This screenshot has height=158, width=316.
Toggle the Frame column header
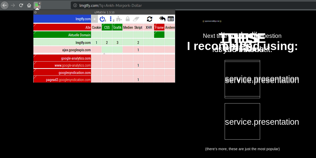[x=159, y=27]
